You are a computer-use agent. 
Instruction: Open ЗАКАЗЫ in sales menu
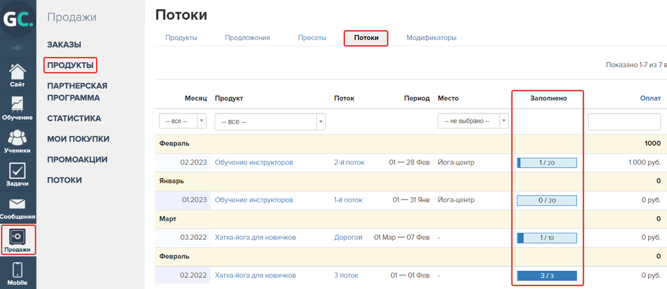pos(64,44)
